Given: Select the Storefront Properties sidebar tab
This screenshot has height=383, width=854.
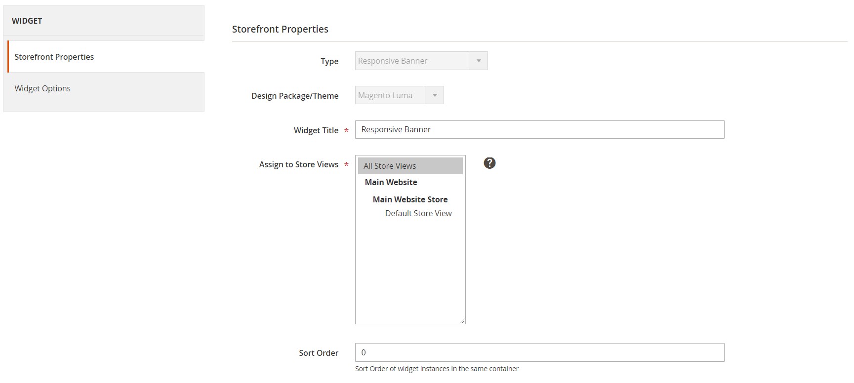Looking at the screenshot, I should click(x=54, y=57).
